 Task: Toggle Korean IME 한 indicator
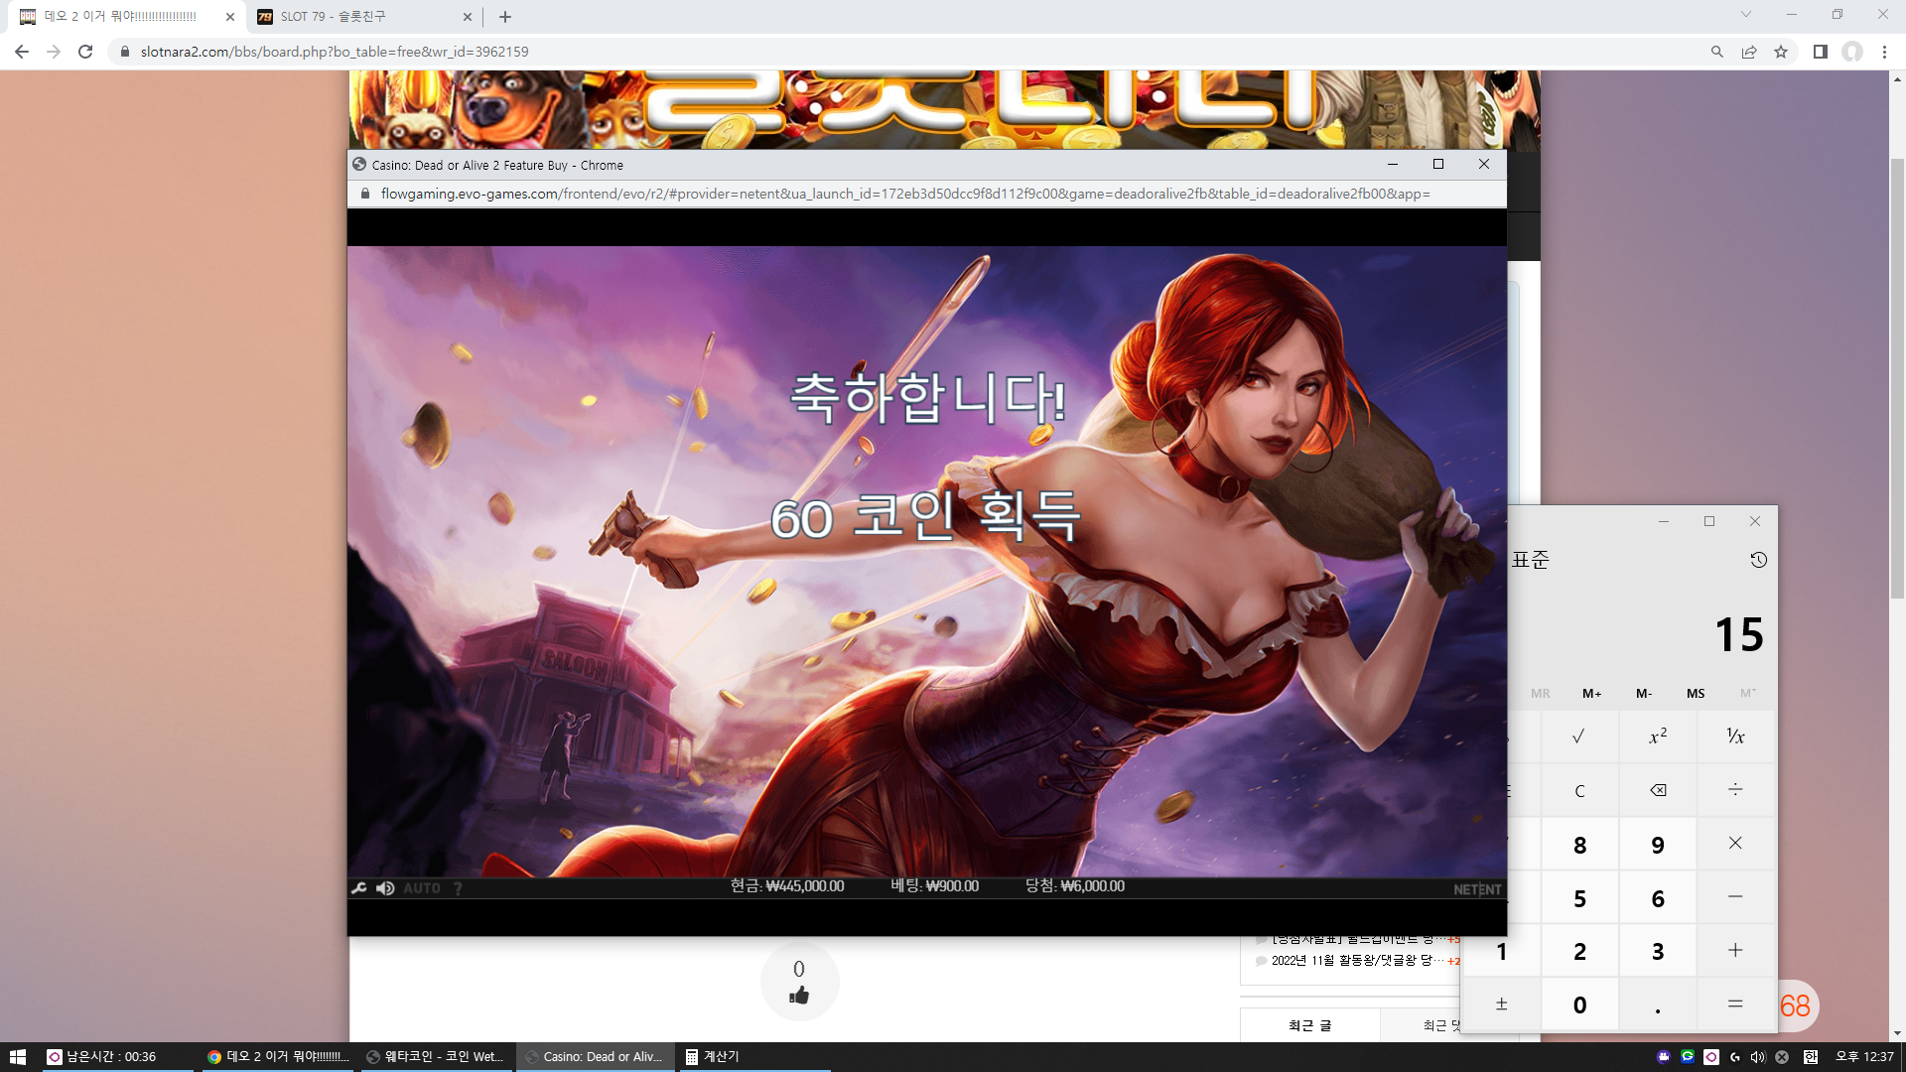(x=1811, y=1057)
